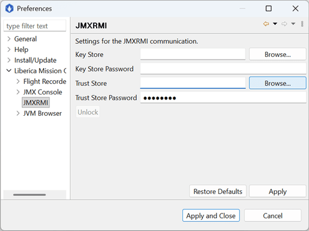
Task: Click the Unlock button
Action: [x=87, y=112]
